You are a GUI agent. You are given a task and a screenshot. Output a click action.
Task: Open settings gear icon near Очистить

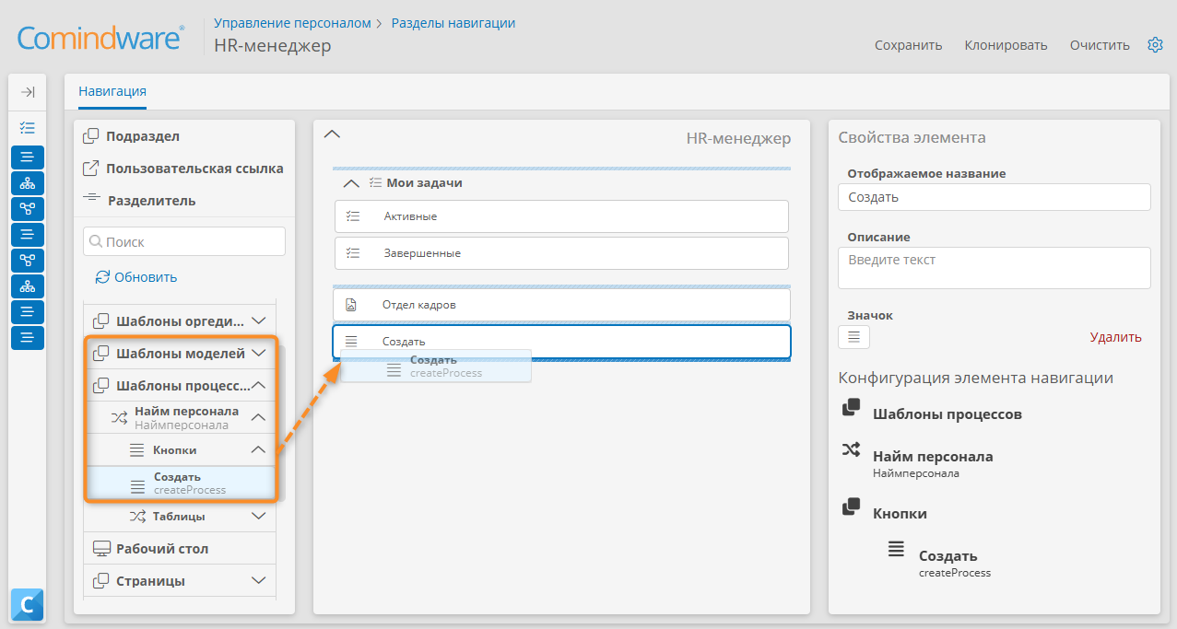click(1155, 44)
